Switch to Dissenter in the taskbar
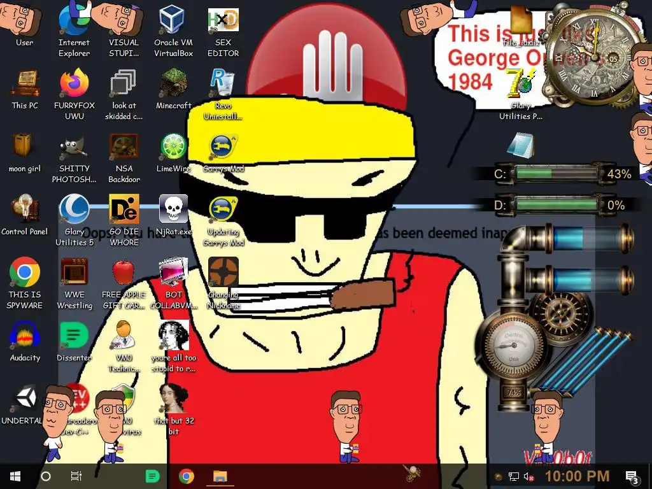 [153, 476]
